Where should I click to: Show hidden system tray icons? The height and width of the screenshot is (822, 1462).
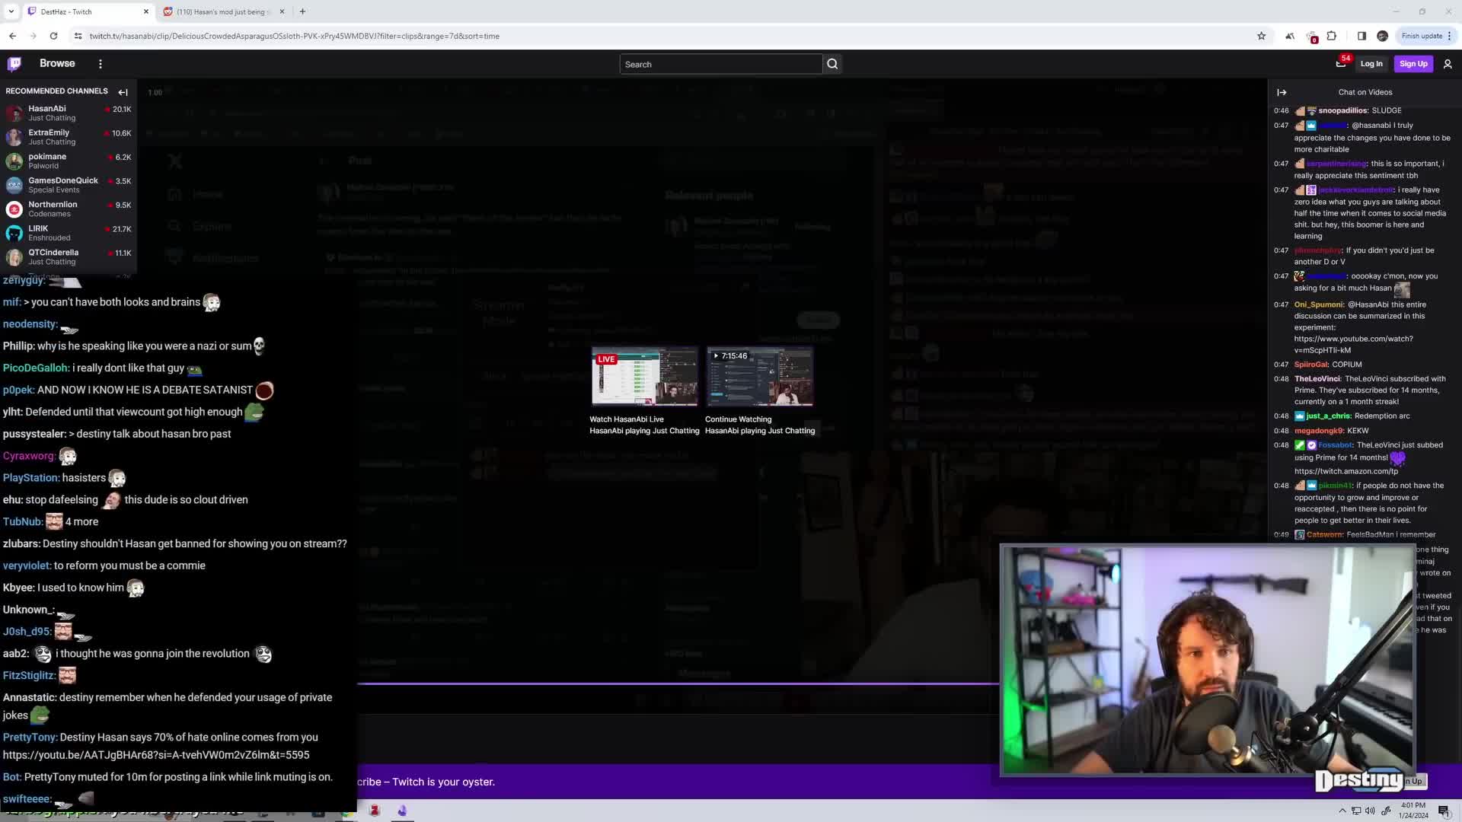click(x=1342, y=811)
